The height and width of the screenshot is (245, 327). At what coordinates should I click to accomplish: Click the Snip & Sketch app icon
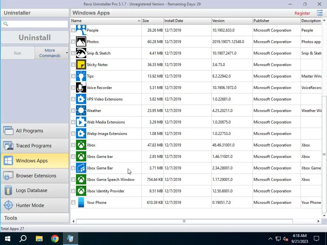81,53
